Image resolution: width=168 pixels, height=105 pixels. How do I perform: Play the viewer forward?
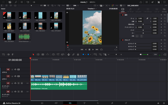tap(93, 50)
